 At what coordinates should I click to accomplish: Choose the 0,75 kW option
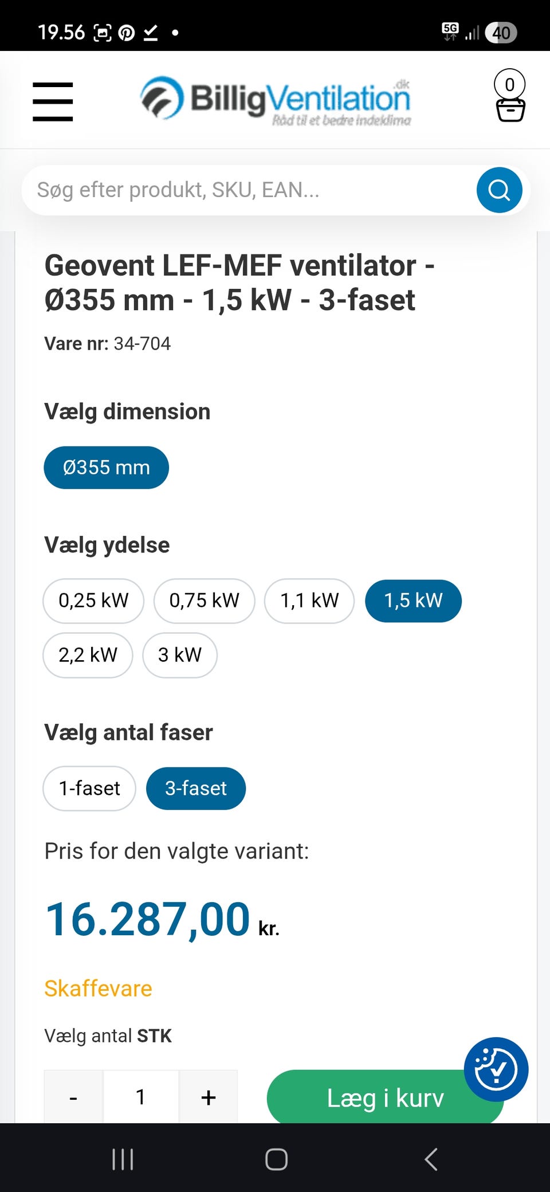[x=204, y=601]
